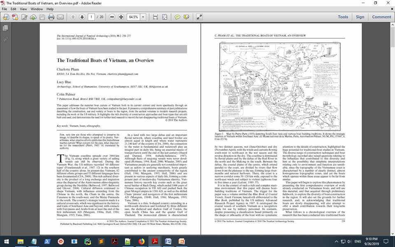Add a sticky note comment
This screenshot has height=247, width=395.
click(177, 17)
